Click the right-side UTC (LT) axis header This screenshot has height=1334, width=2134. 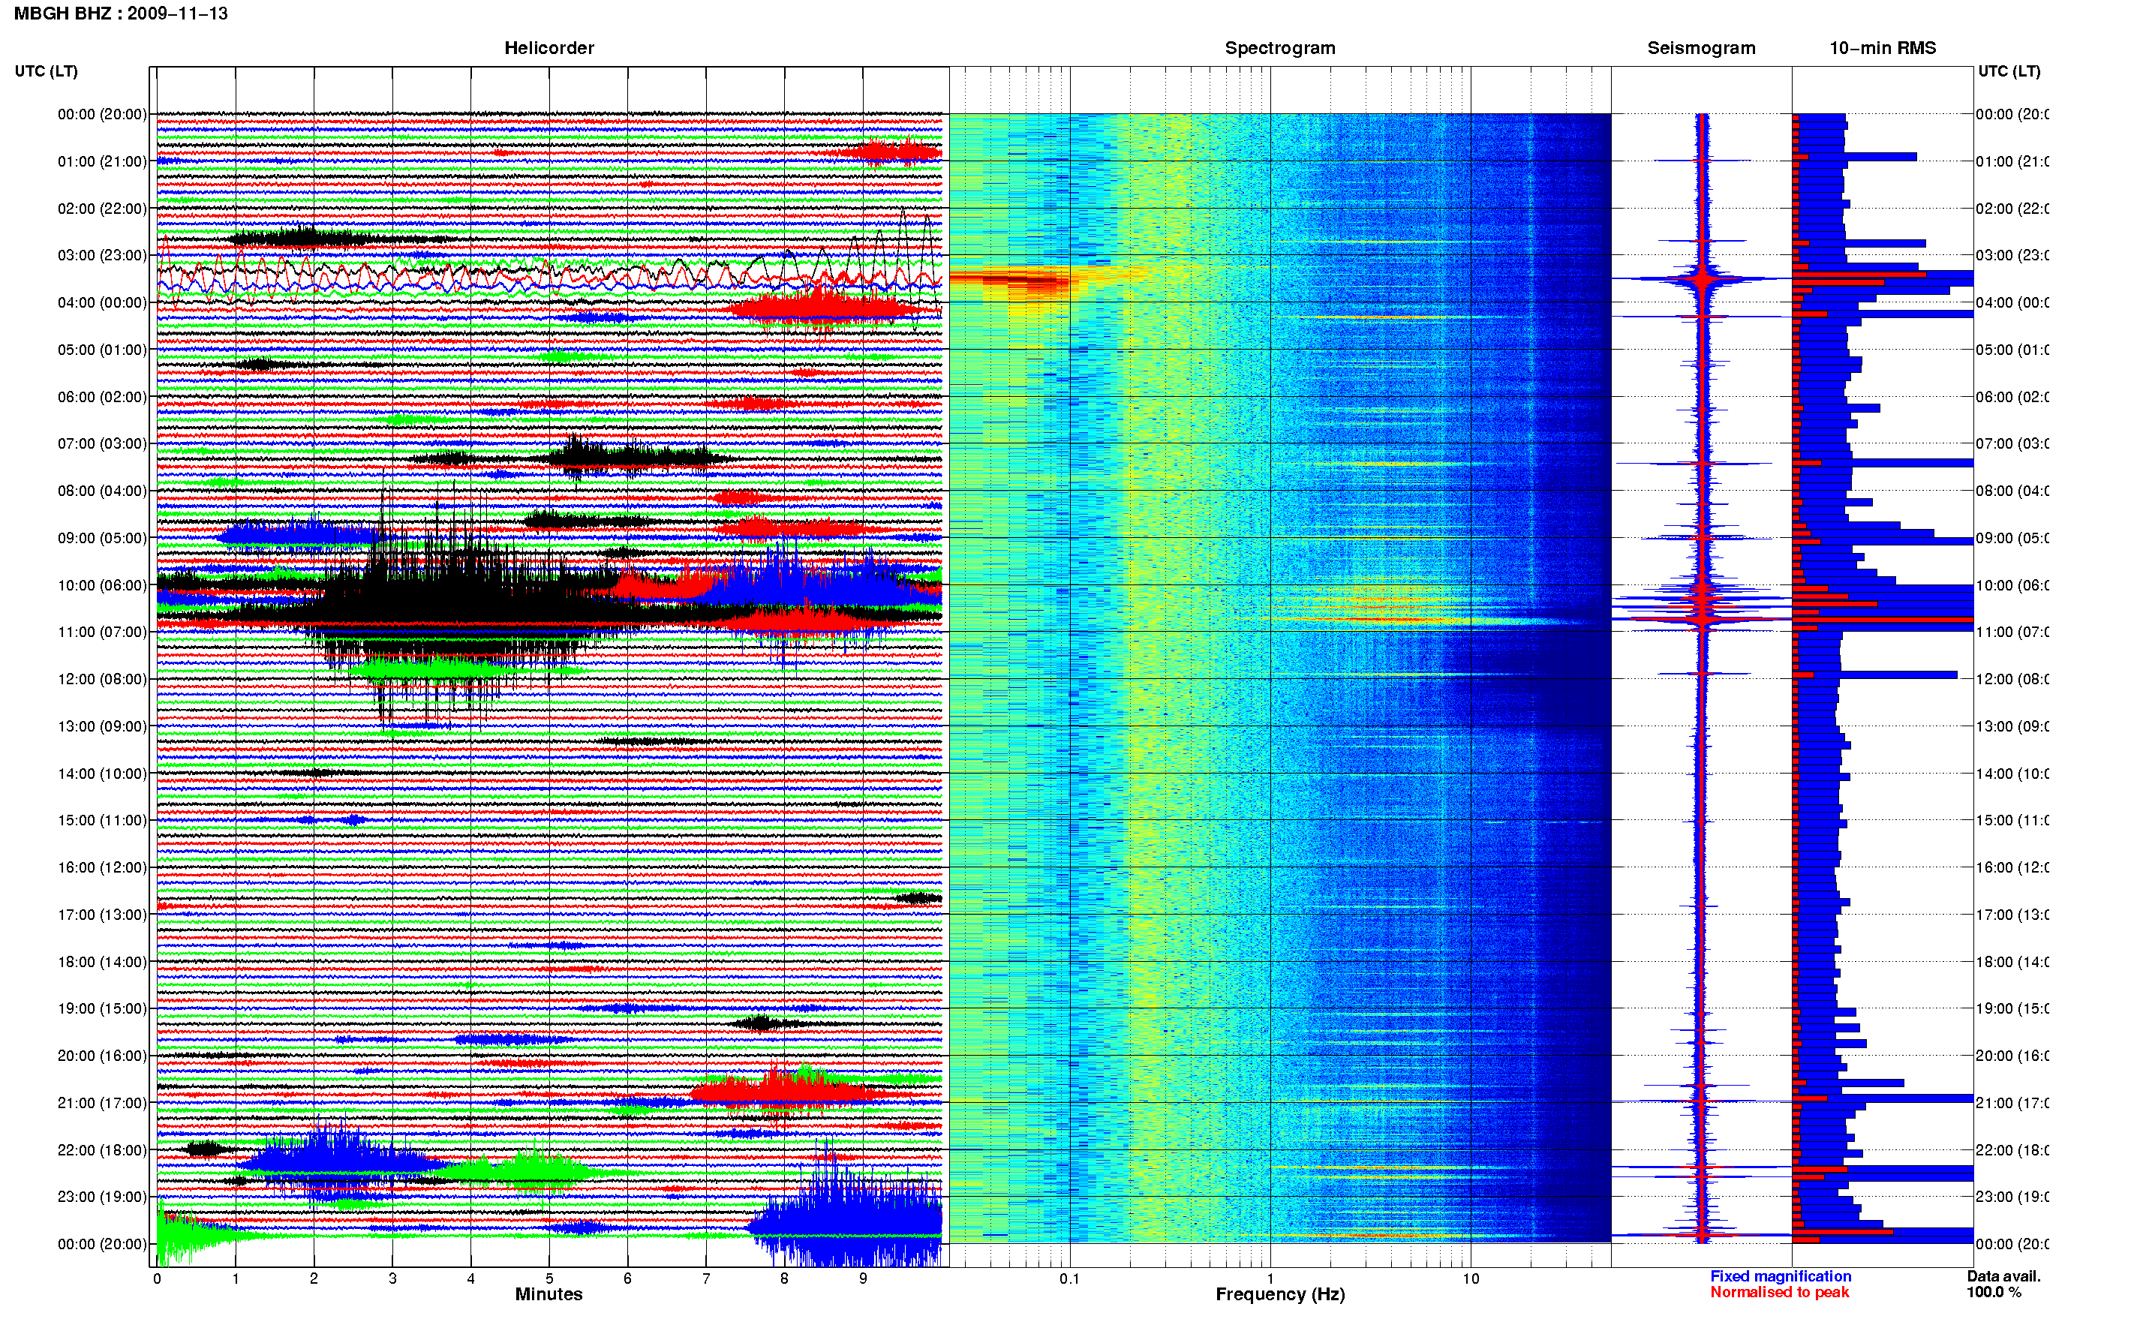click(x=2009, y=71)
